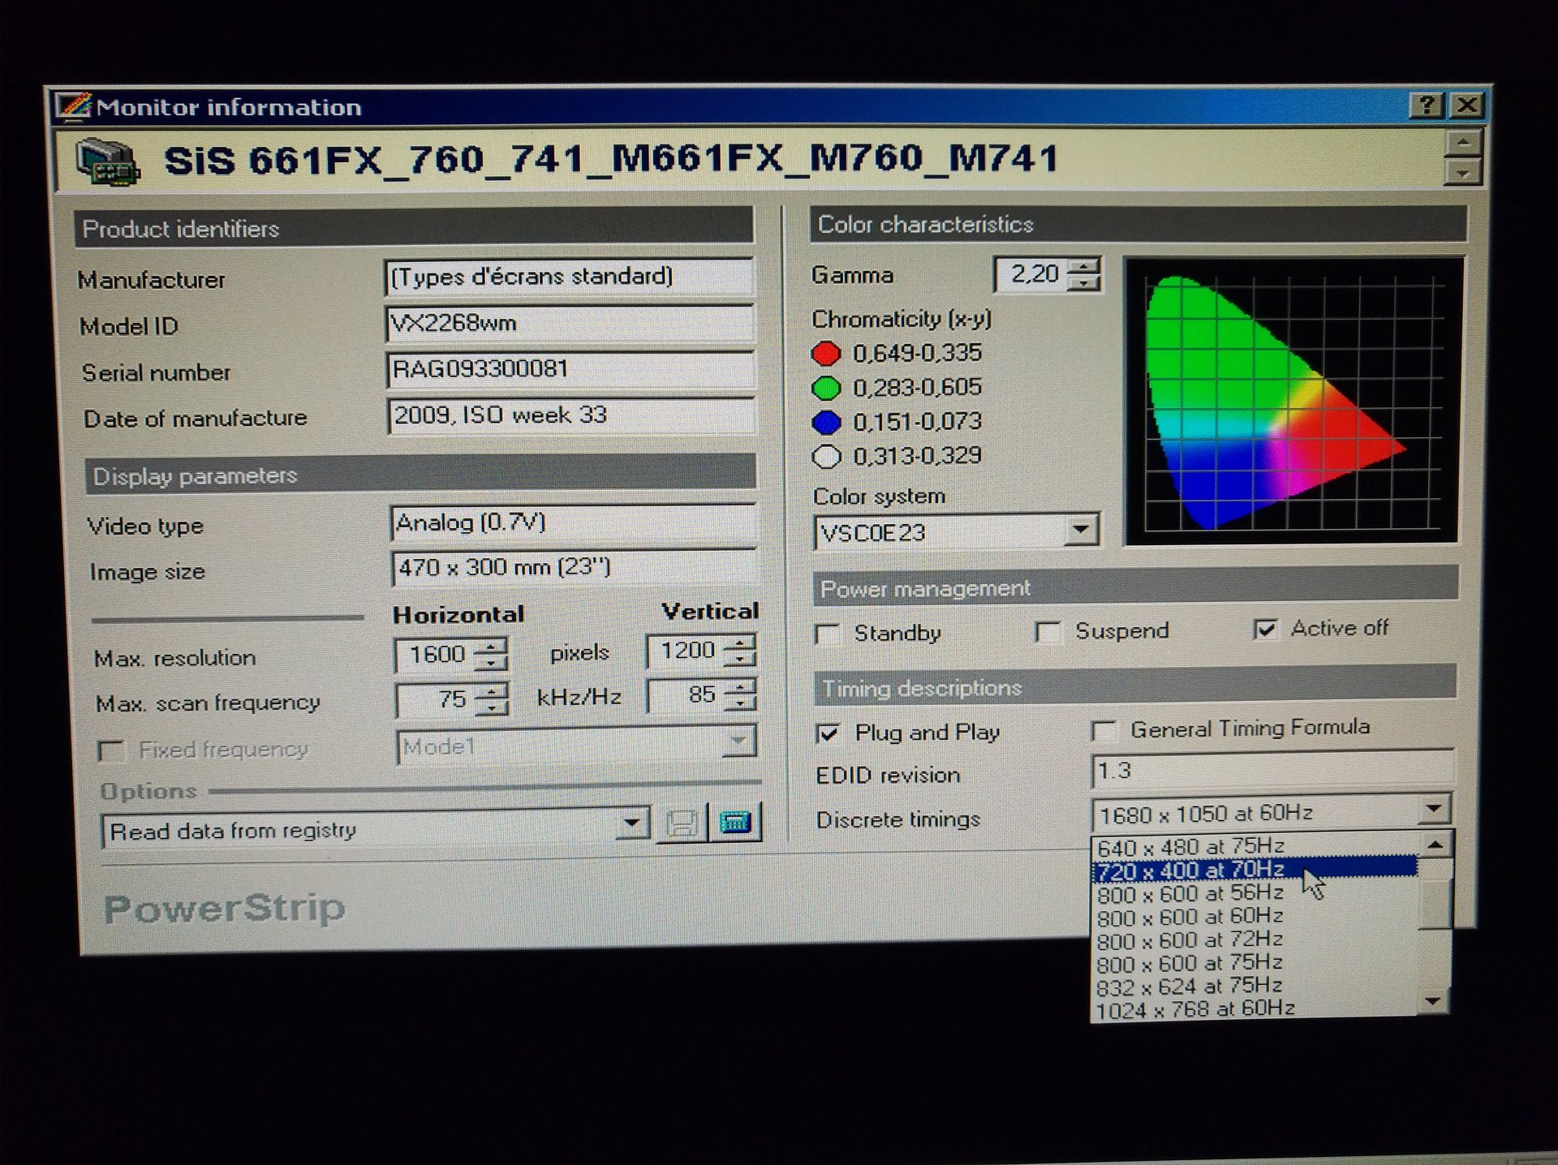The height and width of the screenshot is (1165, 1558).
Task: Select 720 x 400 at 70Hz timing
Action: tap(1255, 870)
